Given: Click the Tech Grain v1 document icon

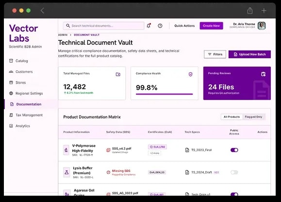Looking at the screenshot, I should [187, 194].
